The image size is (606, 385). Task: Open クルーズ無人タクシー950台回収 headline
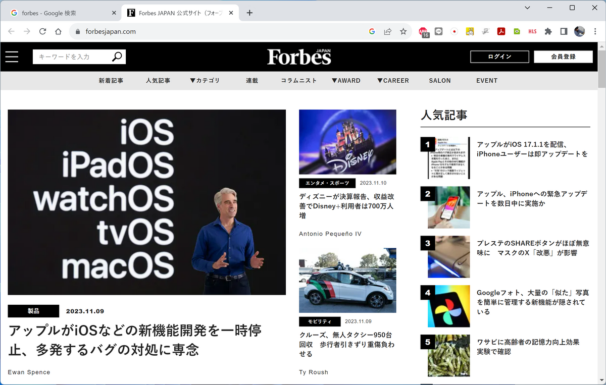[346, 344]
